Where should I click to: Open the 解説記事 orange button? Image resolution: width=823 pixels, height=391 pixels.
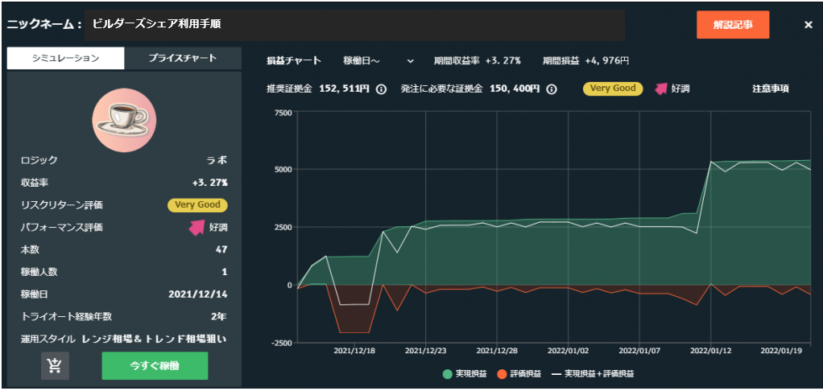[x=732, y=25]
